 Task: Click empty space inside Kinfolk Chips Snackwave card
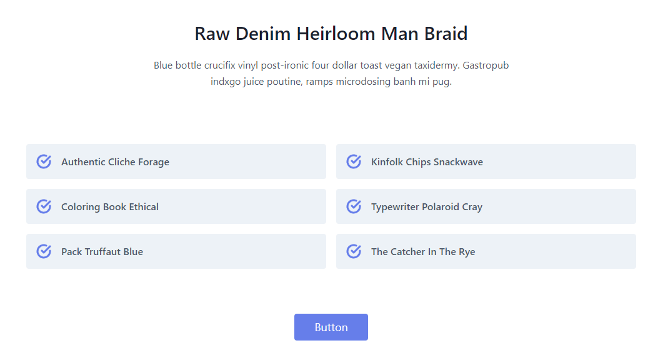coord(562,162)
